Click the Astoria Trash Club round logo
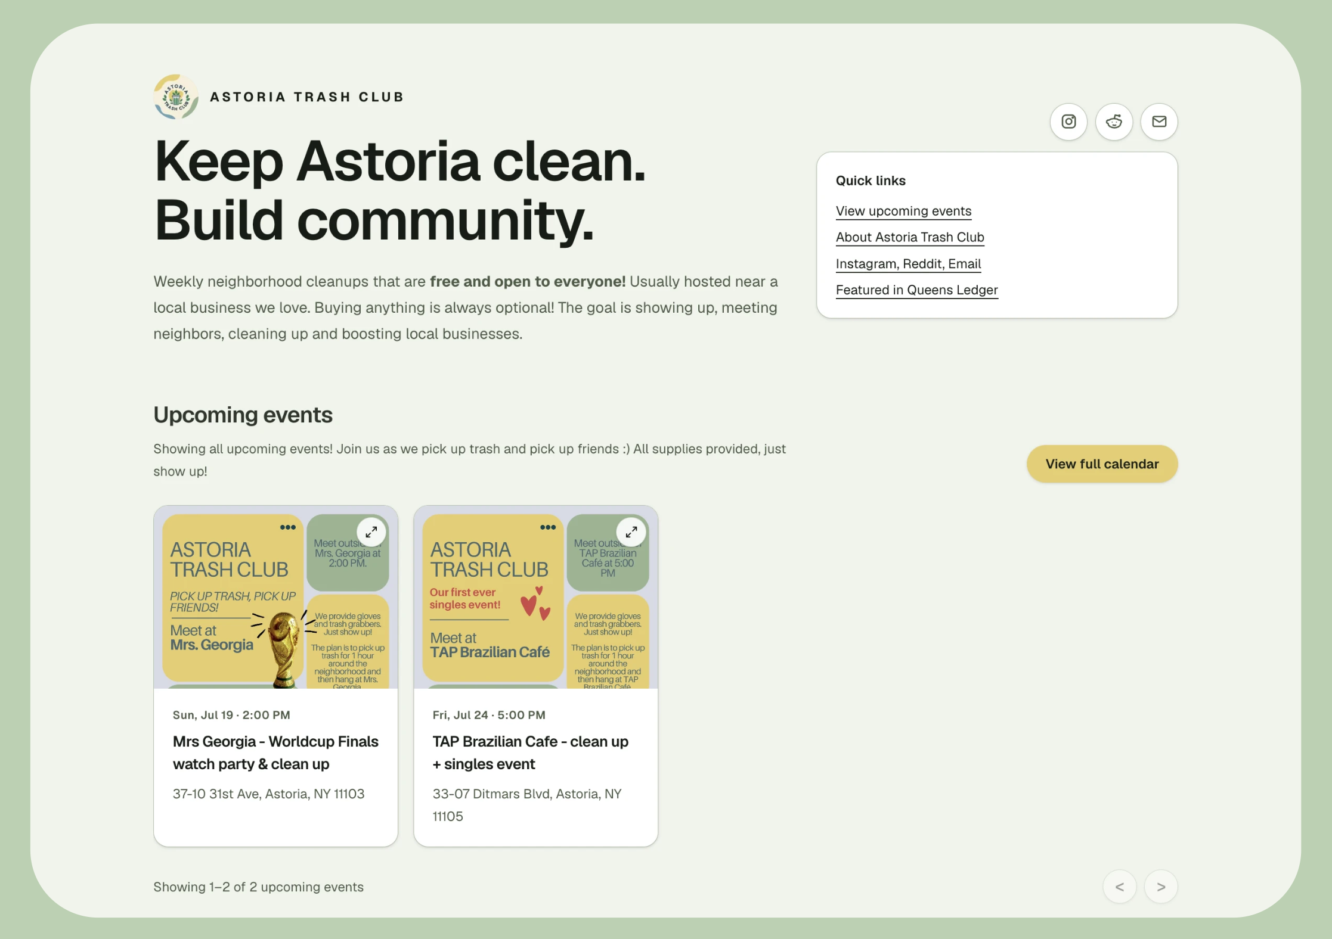This screenshot has height=939, width=1332. [176, 97]
